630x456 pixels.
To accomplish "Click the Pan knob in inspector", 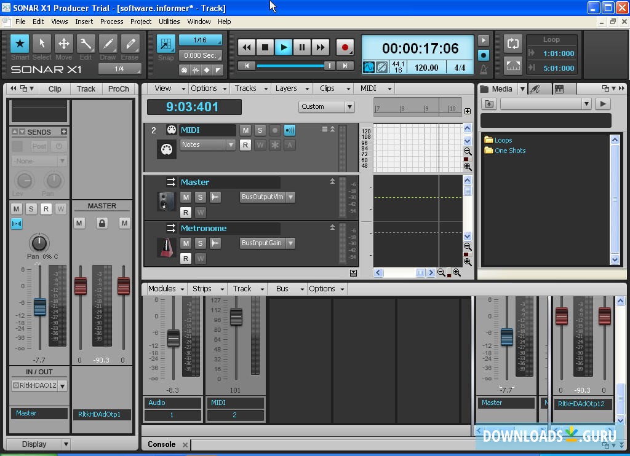I will coord(39,243).
